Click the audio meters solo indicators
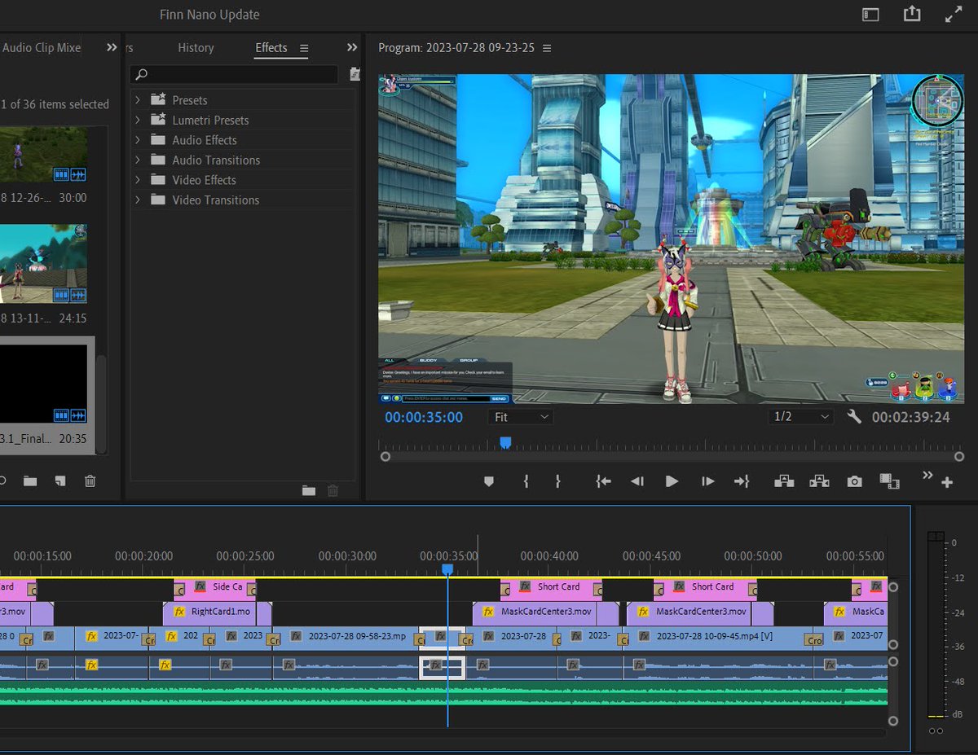Image resolution: width=978 pixels, height=755 pixels. (x=936, y=731)
